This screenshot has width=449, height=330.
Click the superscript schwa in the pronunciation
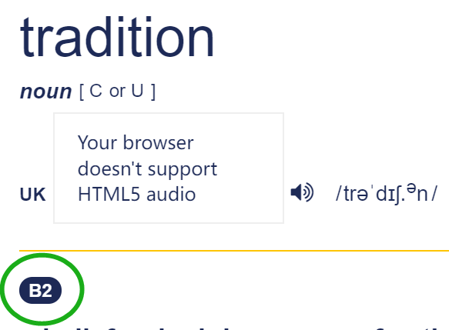411,188
